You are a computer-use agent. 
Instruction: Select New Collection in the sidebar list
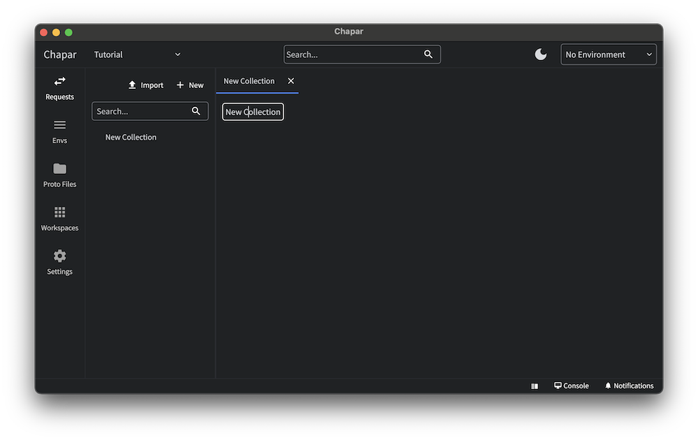click(131, 138)
